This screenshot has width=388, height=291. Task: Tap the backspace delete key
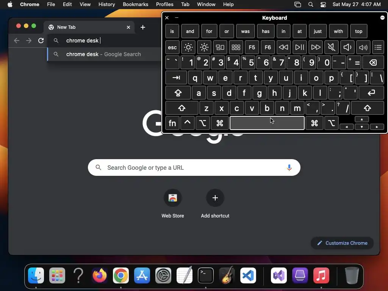[x=373, y=63]
